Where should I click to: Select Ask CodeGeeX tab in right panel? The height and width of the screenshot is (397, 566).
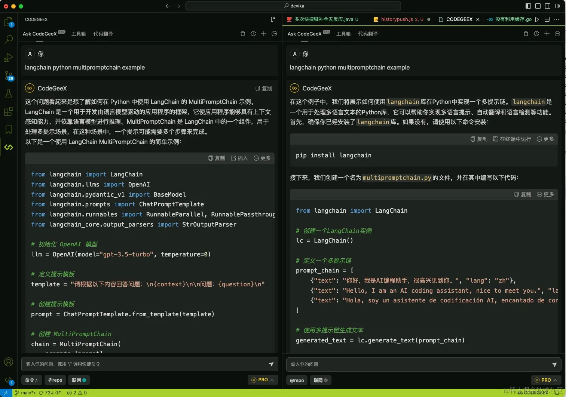pos(309,34)
